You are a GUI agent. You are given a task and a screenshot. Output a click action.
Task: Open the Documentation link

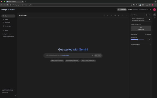(x=143, y=10)
